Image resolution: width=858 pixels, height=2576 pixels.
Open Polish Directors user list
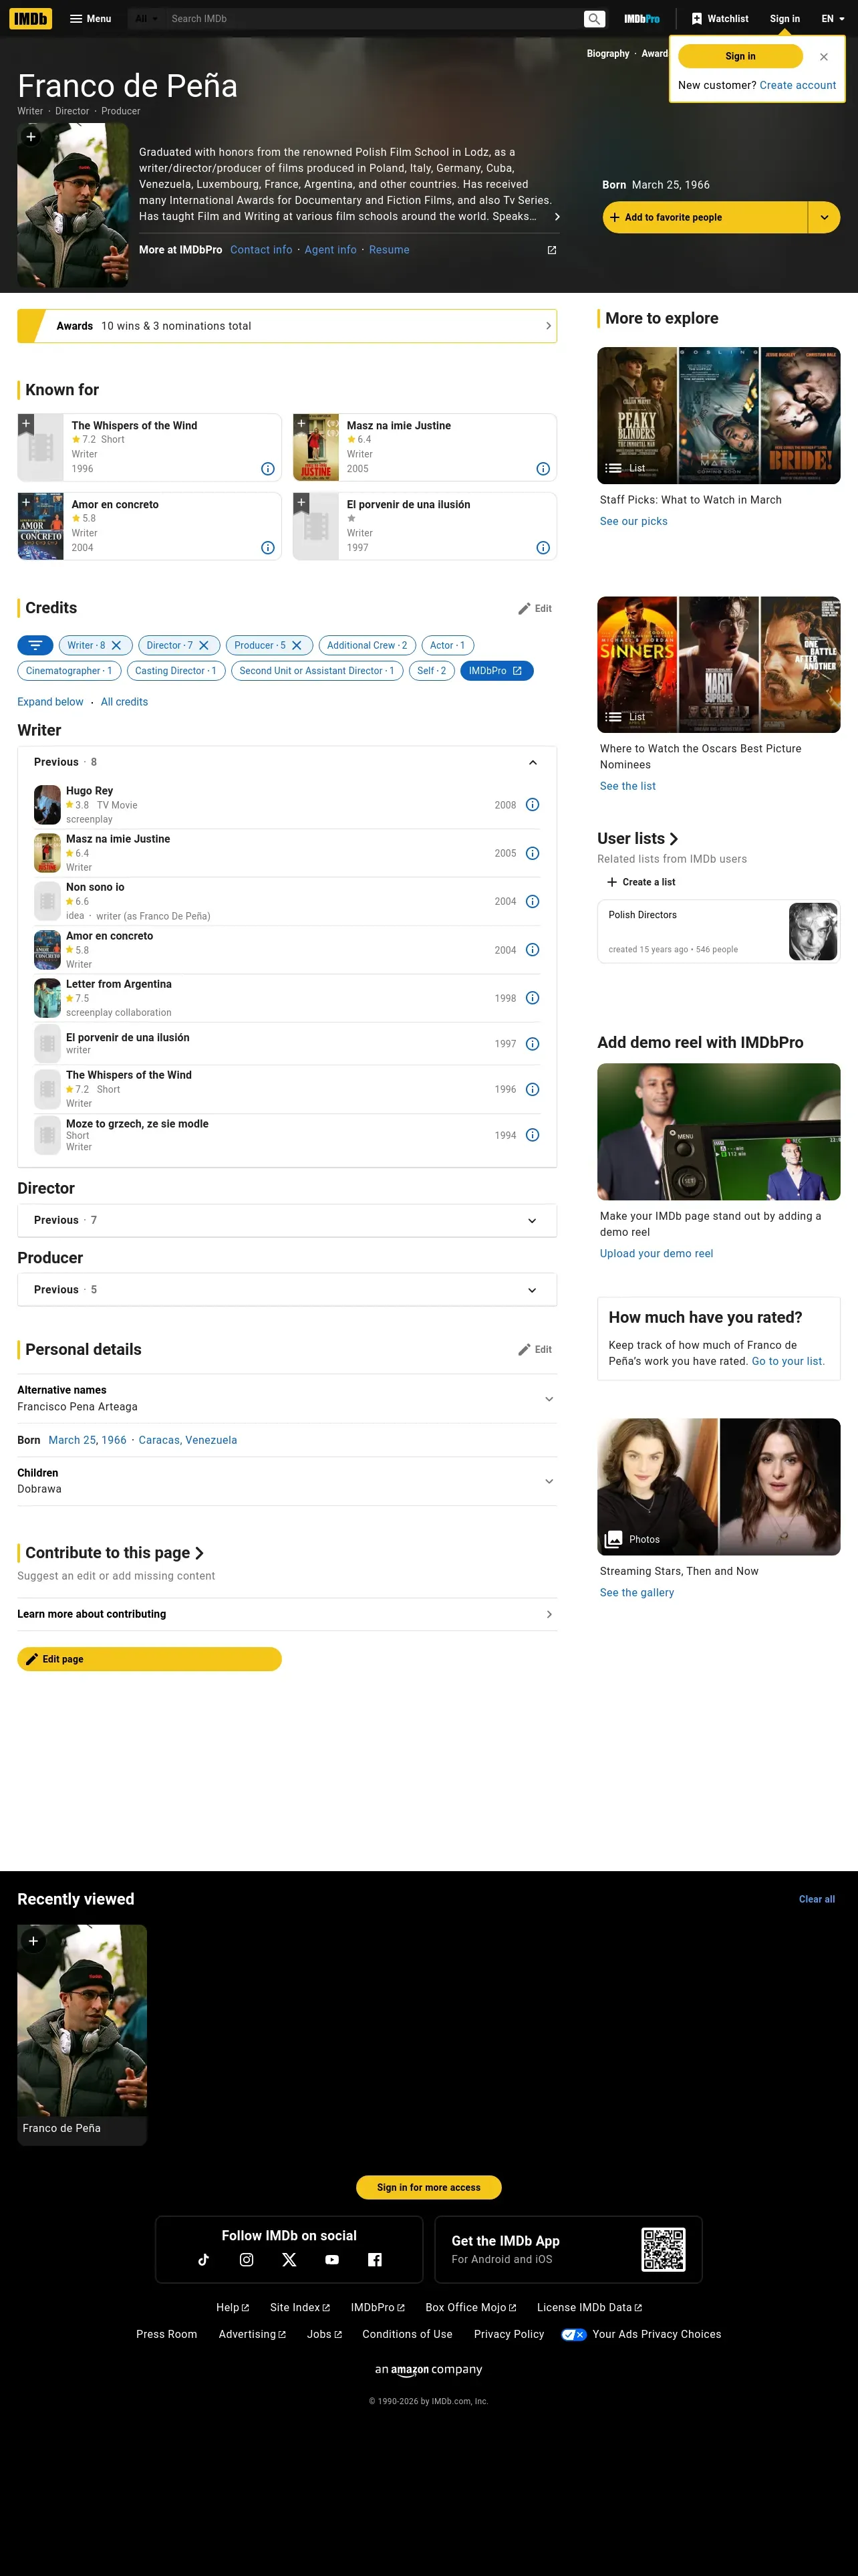point(718,931)
